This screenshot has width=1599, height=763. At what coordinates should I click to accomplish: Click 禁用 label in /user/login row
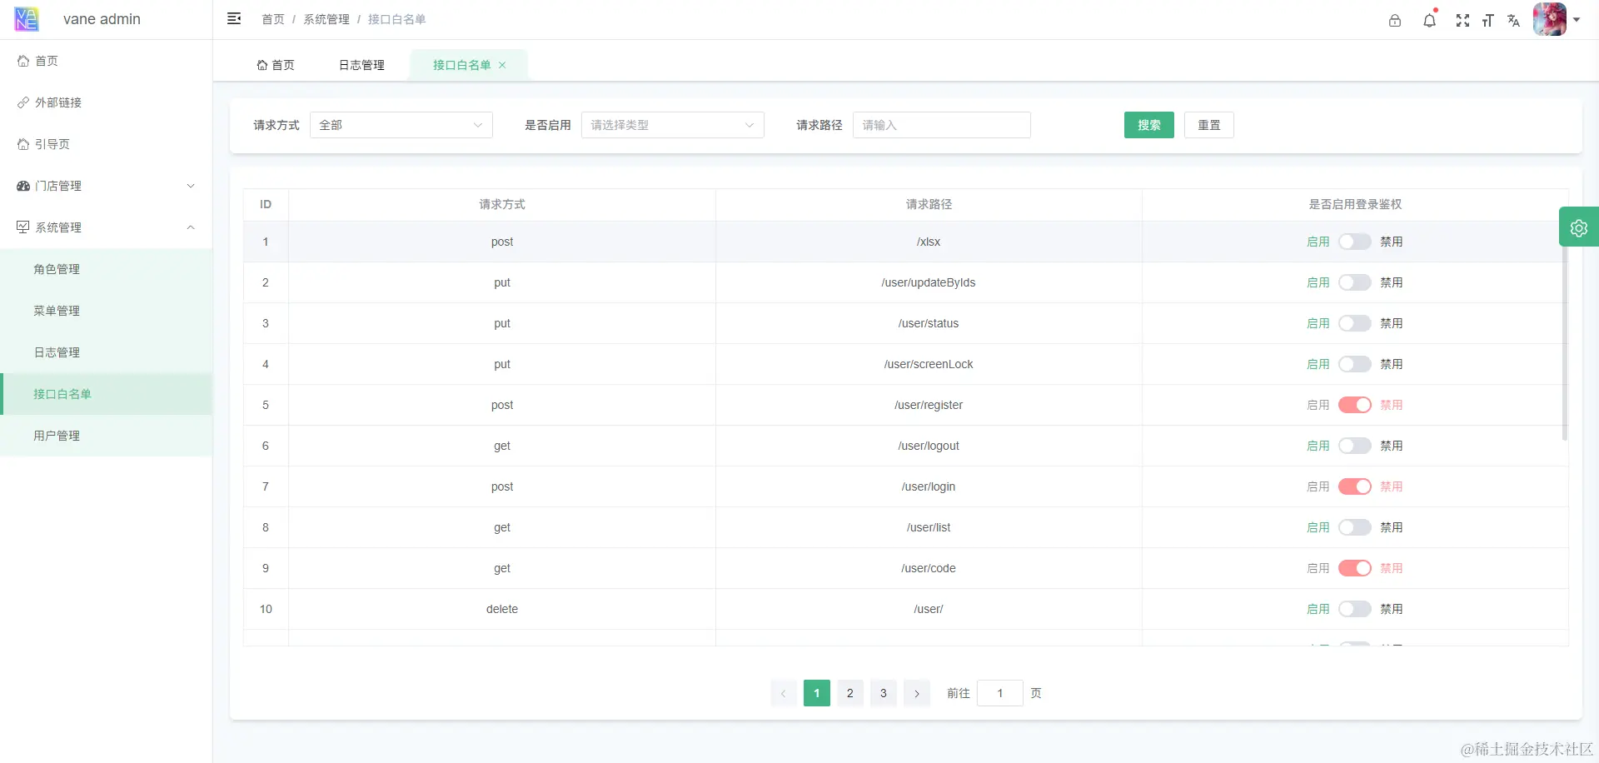pyautogui.click(x=1392, y=486)
